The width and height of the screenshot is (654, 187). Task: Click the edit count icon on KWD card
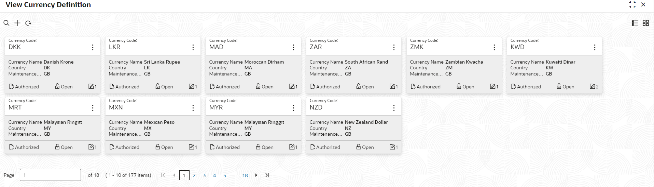593,87
